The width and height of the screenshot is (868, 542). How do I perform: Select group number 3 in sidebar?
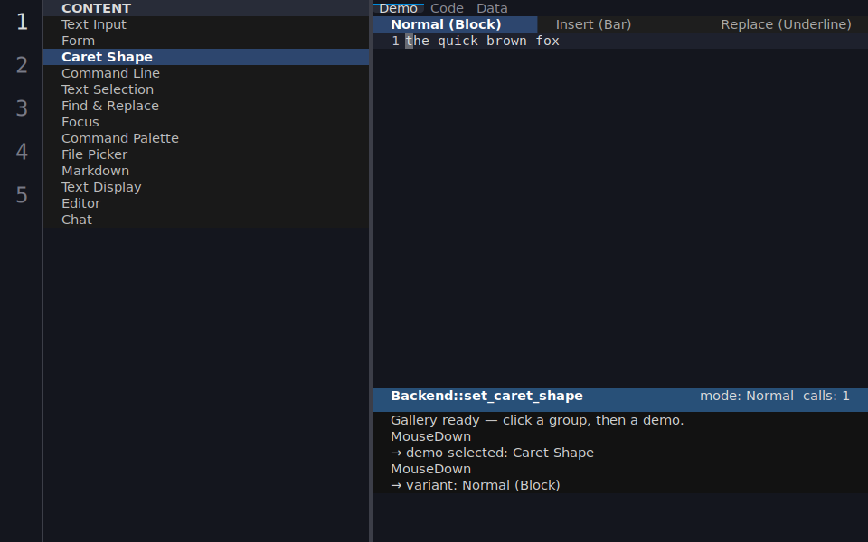pos(22,107)
